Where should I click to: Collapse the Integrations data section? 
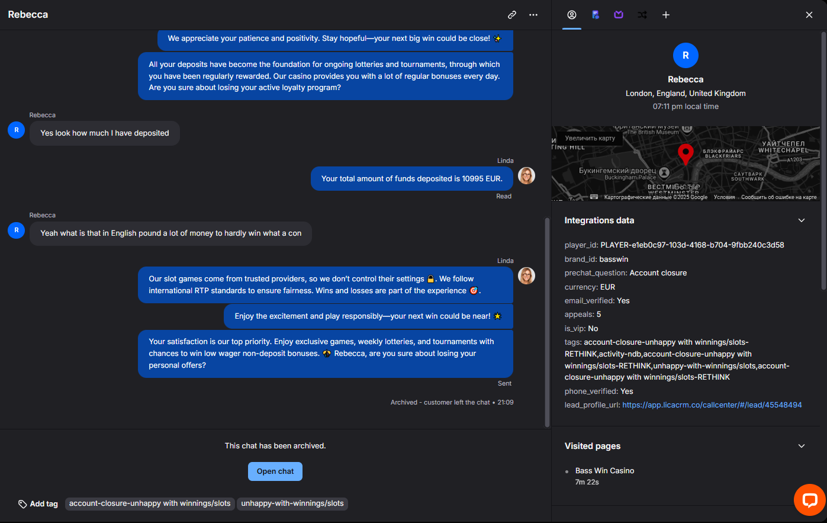point(802,220)
